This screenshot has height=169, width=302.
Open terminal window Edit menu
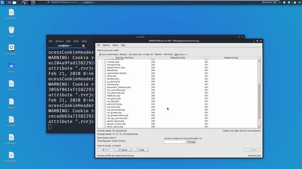[68, 41]
